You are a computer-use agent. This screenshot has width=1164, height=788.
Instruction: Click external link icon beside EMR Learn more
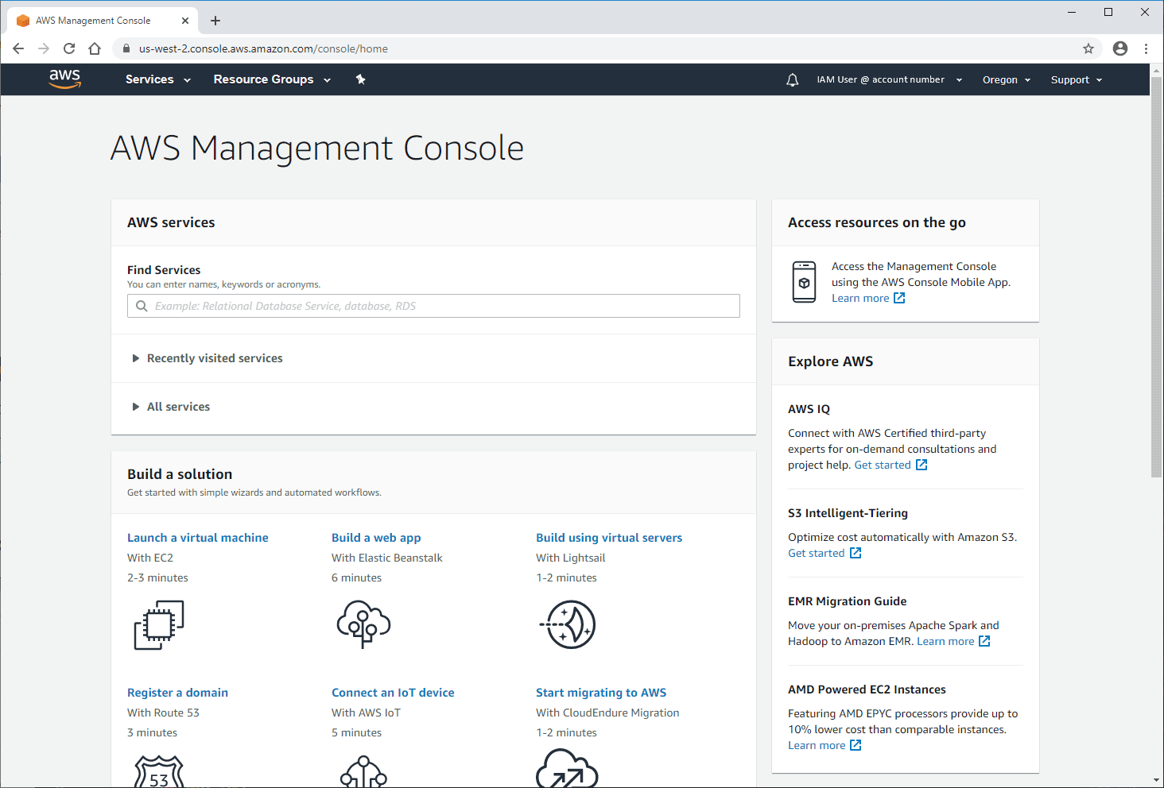coord(984,641)
